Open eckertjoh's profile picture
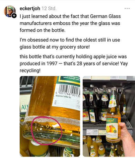 [10, 11]
